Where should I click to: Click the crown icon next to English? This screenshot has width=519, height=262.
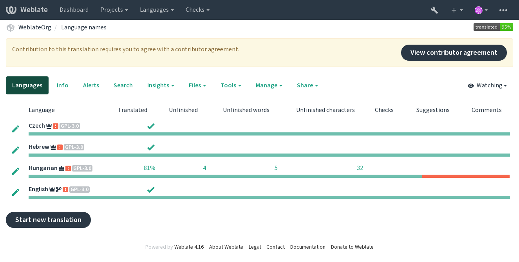[x=52, y=190]
